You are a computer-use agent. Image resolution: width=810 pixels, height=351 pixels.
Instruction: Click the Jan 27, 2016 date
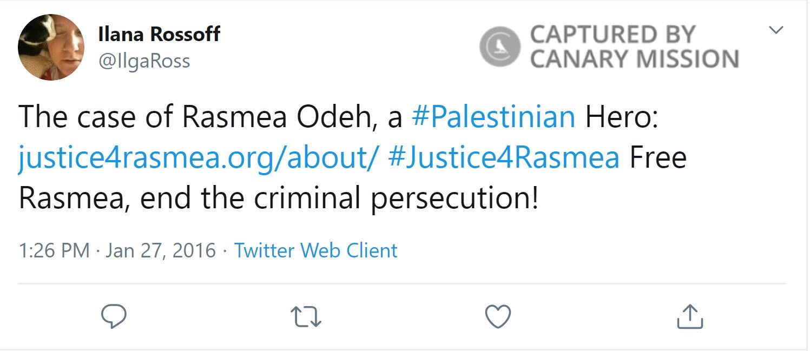tap(161, 250)
